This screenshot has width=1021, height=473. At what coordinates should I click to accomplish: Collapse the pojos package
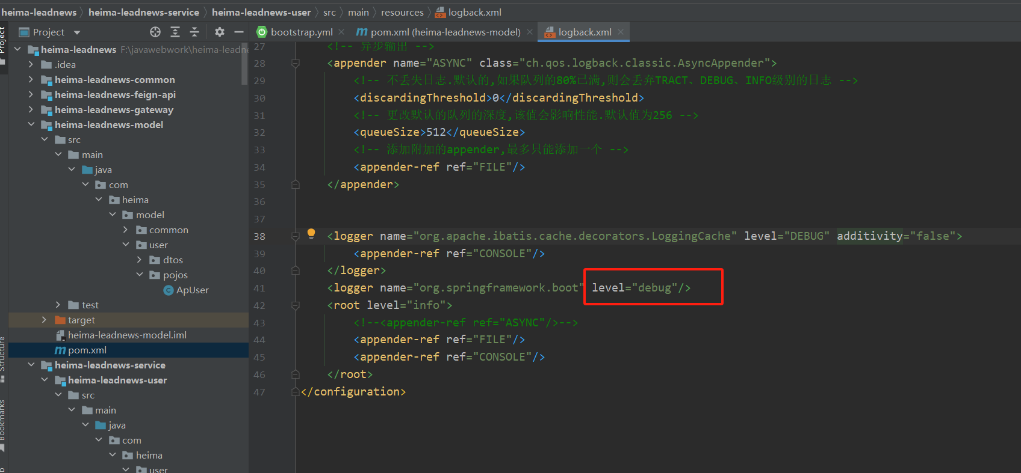pyautogui.click(x=139, y=275)
